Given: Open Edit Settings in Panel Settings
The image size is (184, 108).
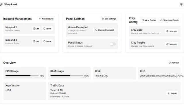Looking at the screenshot, I should 109,19.
